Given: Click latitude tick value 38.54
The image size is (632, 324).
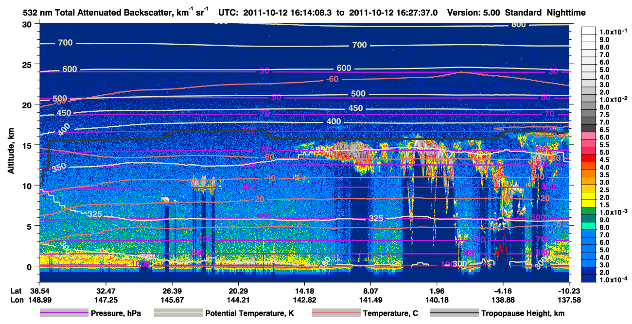Looking at the screenshot, I should coord(39,291).
